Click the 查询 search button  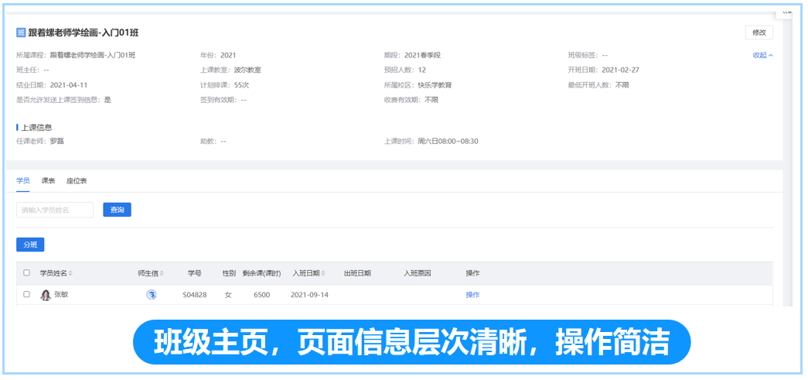[x=117, y=210]
